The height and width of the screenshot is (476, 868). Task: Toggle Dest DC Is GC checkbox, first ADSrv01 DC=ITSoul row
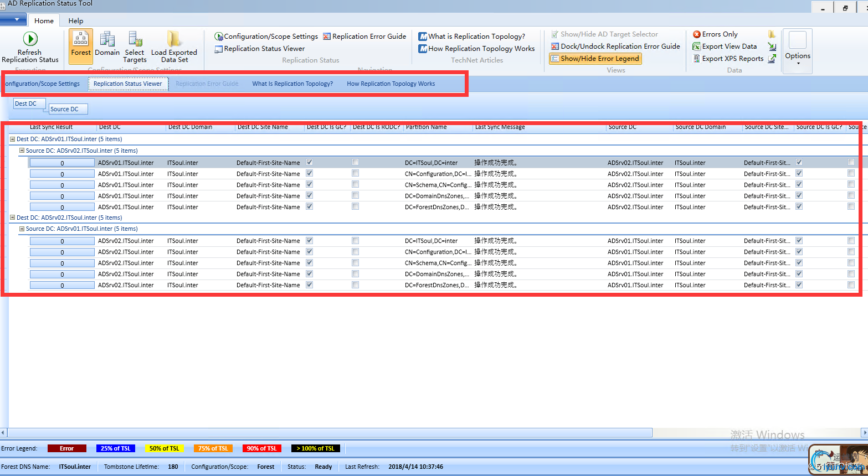coord(310,162)
